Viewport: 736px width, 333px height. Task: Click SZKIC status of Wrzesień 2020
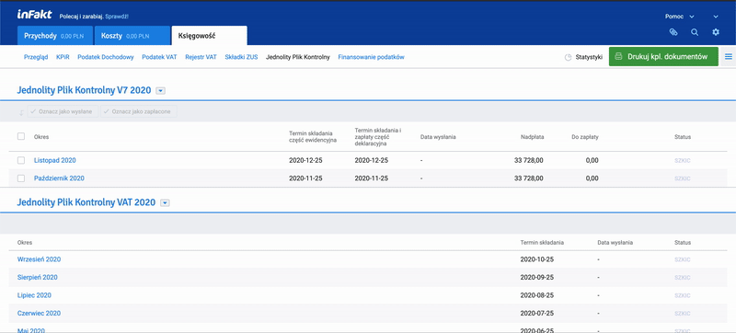click(x=683, y=259)
